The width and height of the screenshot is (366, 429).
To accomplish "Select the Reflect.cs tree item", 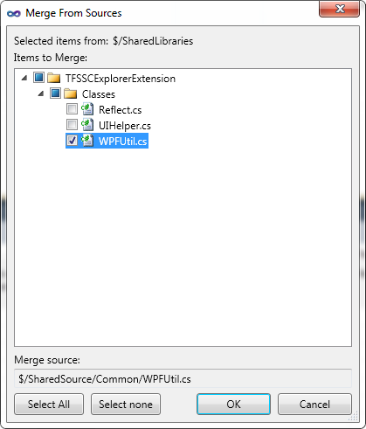I will click(x=120, y=110).
